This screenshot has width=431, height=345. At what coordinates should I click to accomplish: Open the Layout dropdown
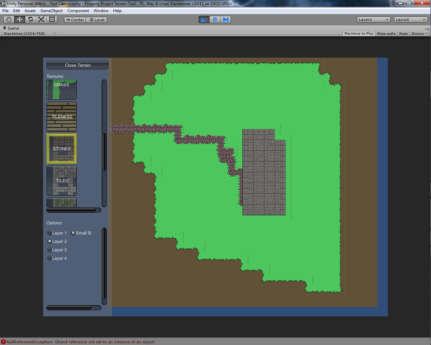410,20
